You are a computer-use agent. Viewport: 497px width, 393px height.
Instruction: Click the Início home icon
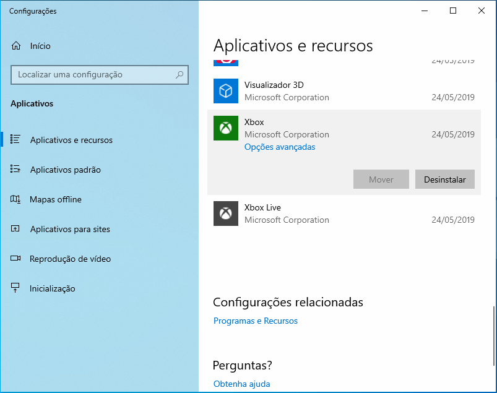pos(16,46)
